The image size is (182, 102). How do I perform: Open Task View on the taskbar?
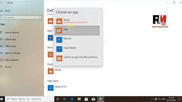coord(65,99)
